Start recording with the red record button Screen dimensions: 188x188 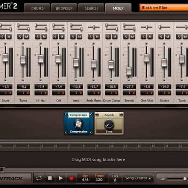click(x=71, y=179)
